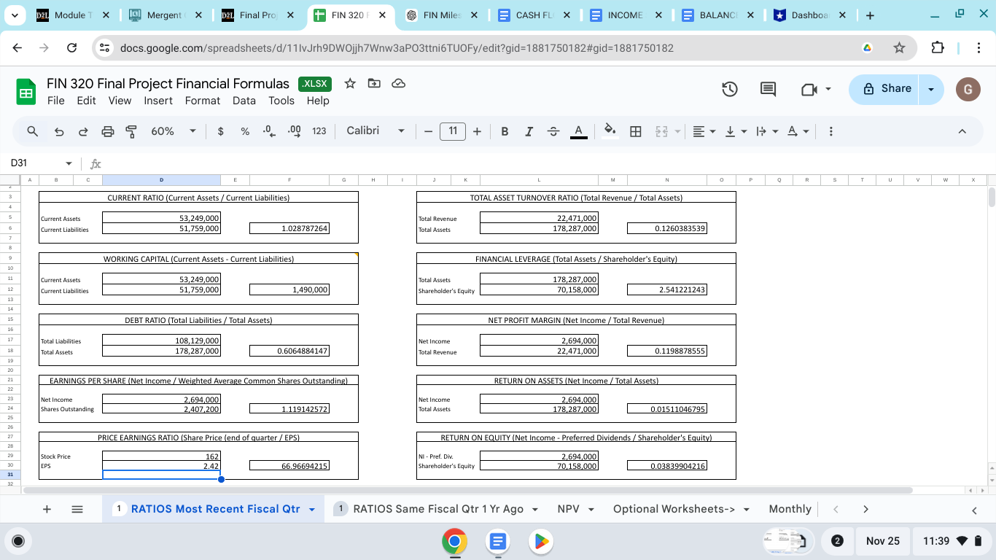Open the text wrapping dropdown

click(x=767, y=131)
